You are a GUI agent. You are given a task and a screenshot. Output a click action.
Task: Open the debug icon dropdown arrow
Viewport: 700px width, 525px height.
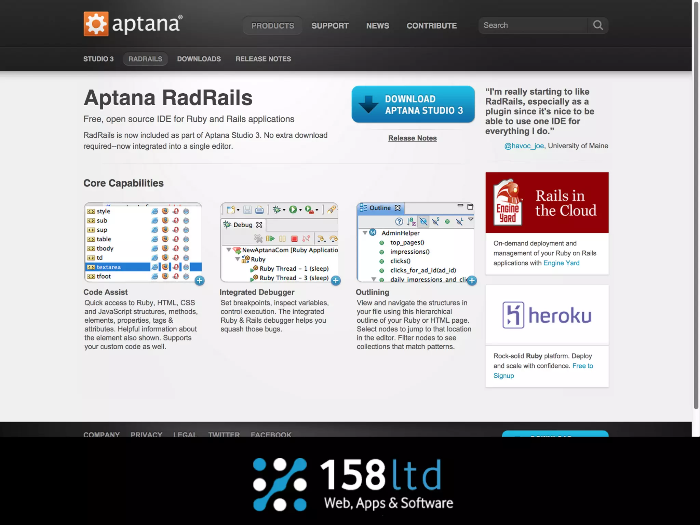(284, 210)
